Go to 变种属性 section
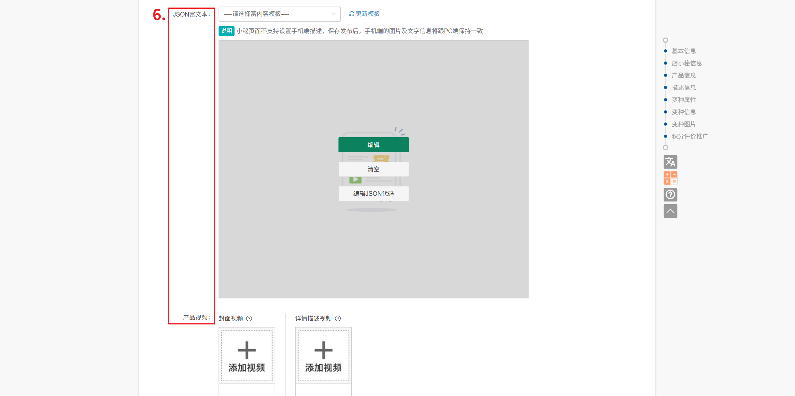This screenshot has width=795, height=396. click(684, 100)
